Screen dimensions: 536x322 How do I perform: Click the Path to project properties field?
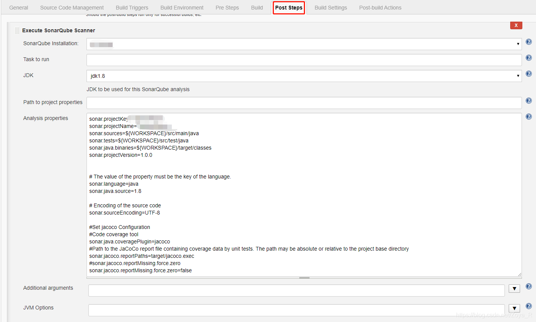pos(304,103)
